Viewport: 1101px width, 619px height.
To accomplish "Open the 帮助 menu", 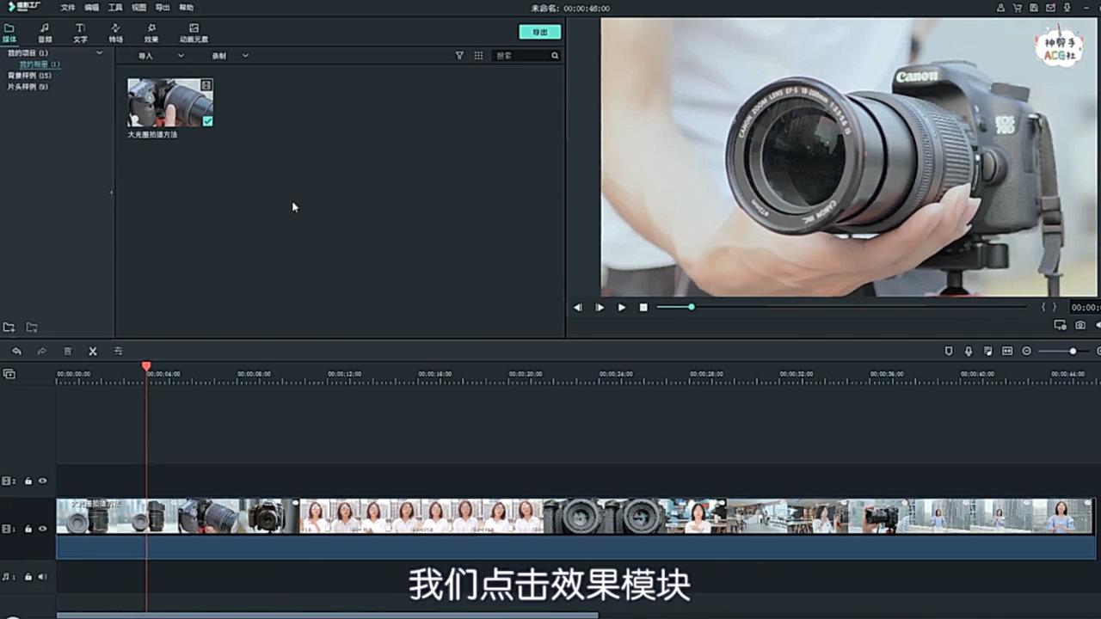I will click(187, 8).
